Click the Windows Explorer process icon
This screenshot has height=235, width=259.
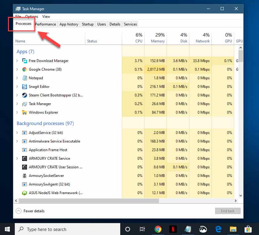[25, 112]
